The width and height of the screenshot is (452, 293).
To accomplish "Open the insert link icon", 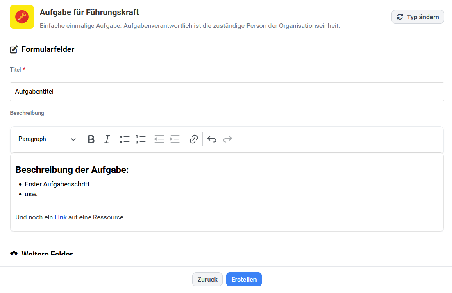I will tap(193, 139).
